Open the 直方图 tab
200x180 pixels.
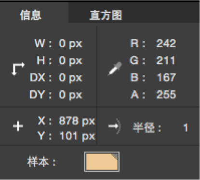[x=106, y=15]
